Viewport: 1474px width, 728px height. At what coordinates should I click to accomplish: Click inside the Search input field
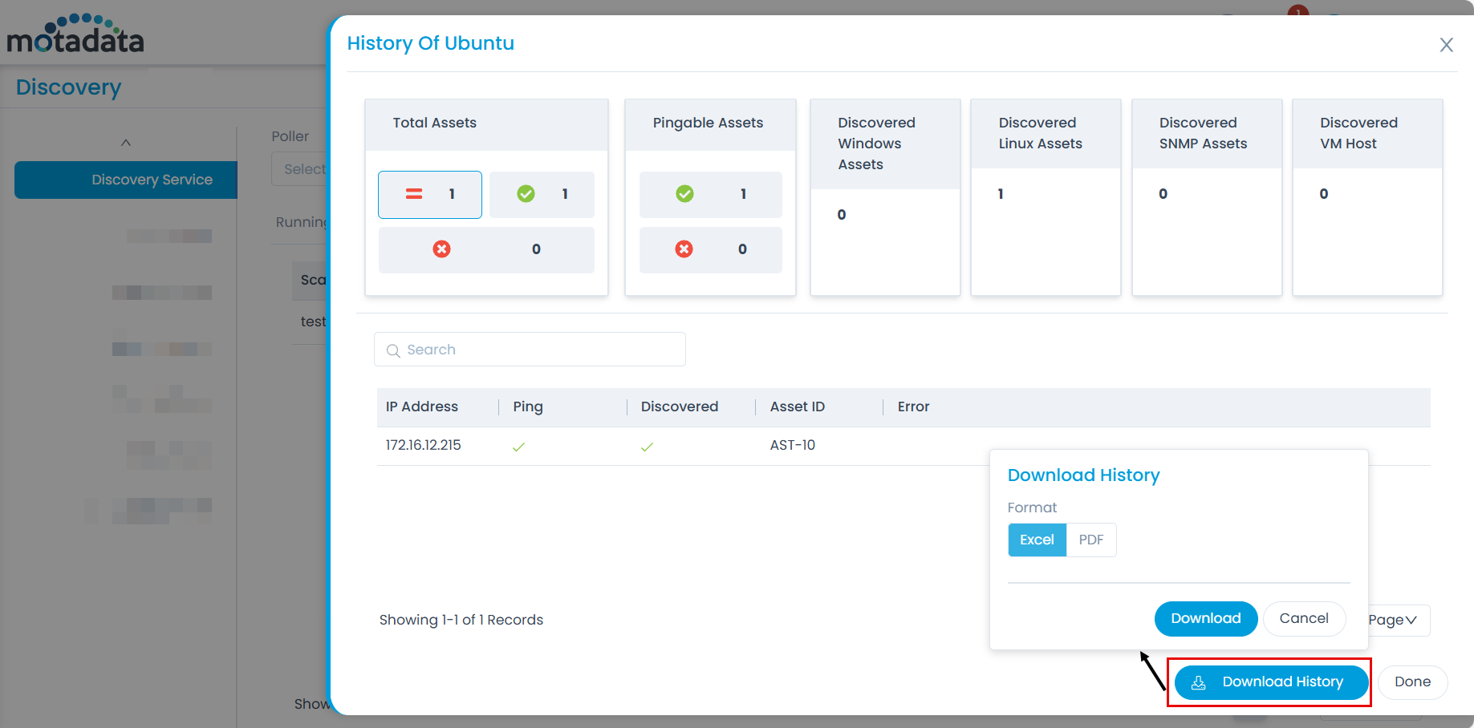[x=530, y=349]
